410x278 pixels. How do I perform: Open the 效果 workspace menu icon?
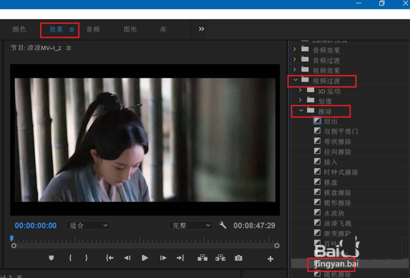[72, 30]
